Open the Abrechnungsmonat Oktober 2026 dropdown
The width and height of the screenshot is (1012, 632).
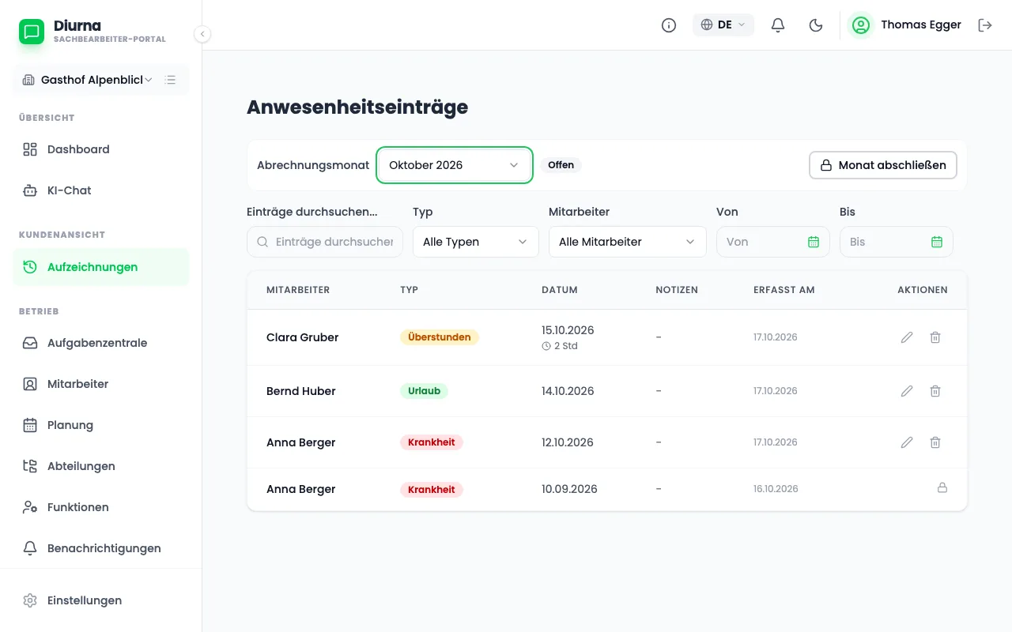[x=454, y=165]
